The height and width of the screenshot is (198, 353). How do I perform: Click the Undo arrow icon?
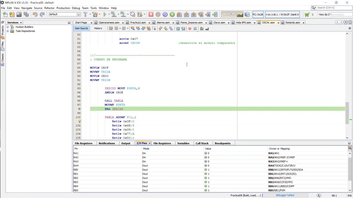[35, 14]
